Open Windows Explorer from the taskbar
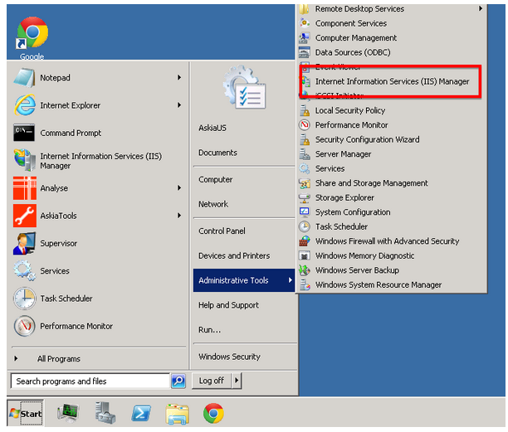The width and height of the screenshot is (508, 432). [x=177, y=414]
